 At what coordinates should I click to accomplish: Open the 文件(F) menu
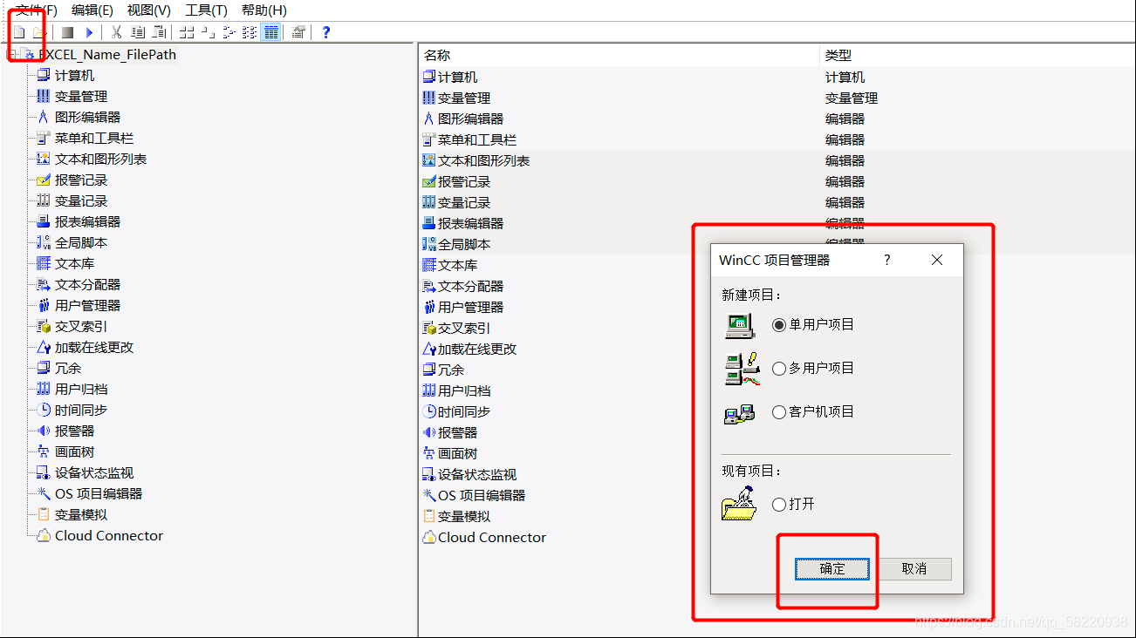(36, 10)
